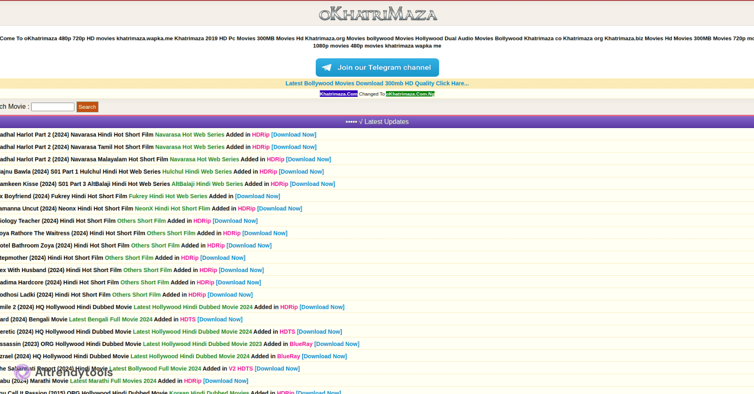Open the oKhatrimaza.Com.Ng green link

tap(410, 94)
